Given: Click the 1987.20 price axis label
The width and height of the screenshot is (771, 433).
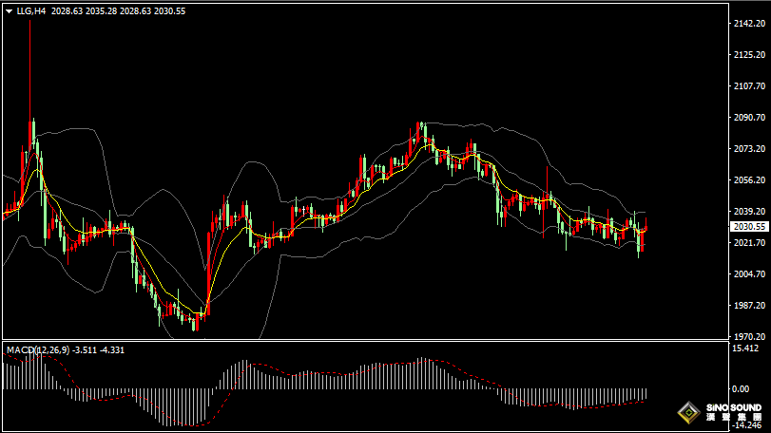Looking at the screenshot, I should (749, 306).
